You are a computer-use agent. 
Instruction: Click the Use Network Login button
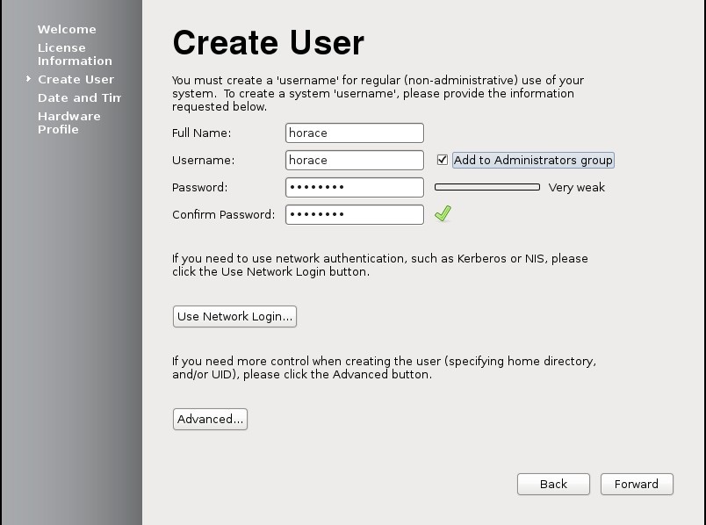tap(234, 316)
